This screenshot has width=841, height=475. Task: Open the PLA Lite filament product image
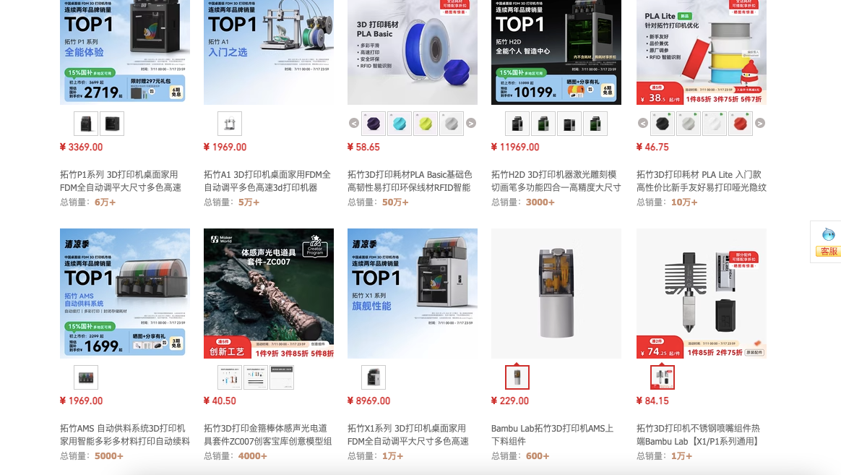[x=702, y=52]
